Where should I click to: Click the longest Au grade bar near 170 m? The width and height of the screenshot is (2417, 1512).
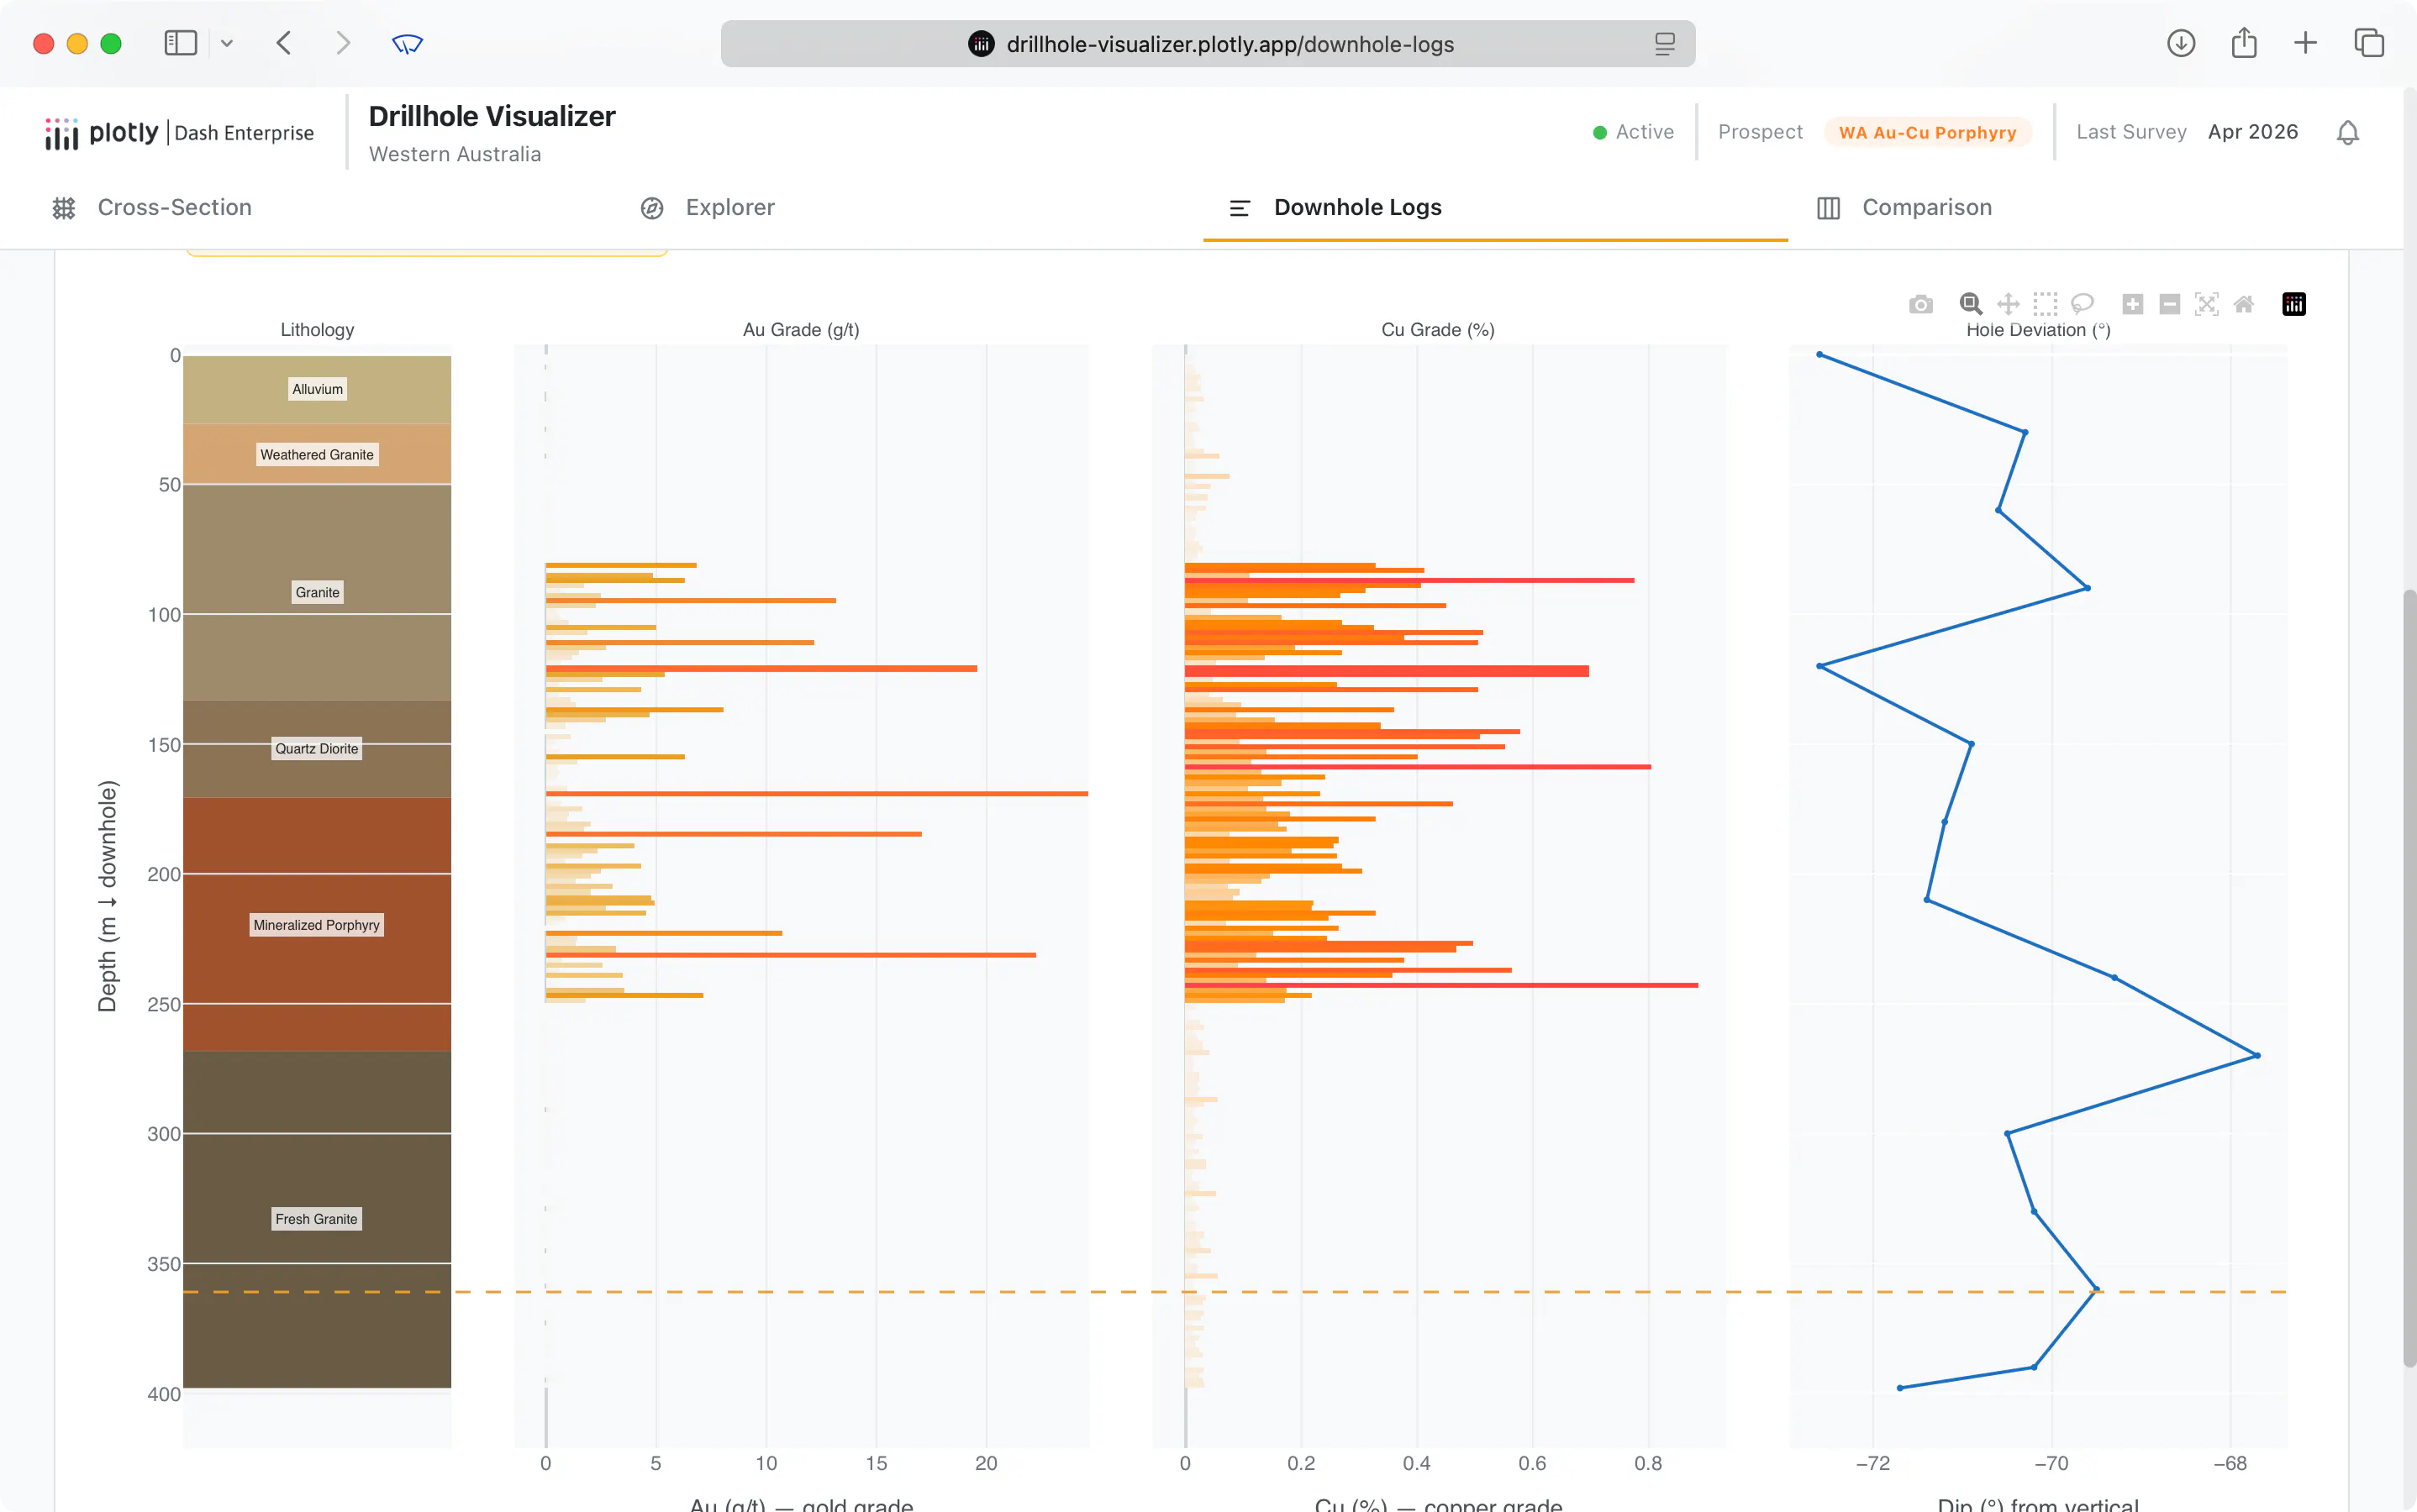816,793
